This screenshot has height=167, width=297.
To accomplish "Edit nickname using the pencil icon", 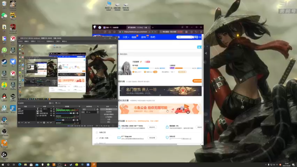I will pos(141,62).
